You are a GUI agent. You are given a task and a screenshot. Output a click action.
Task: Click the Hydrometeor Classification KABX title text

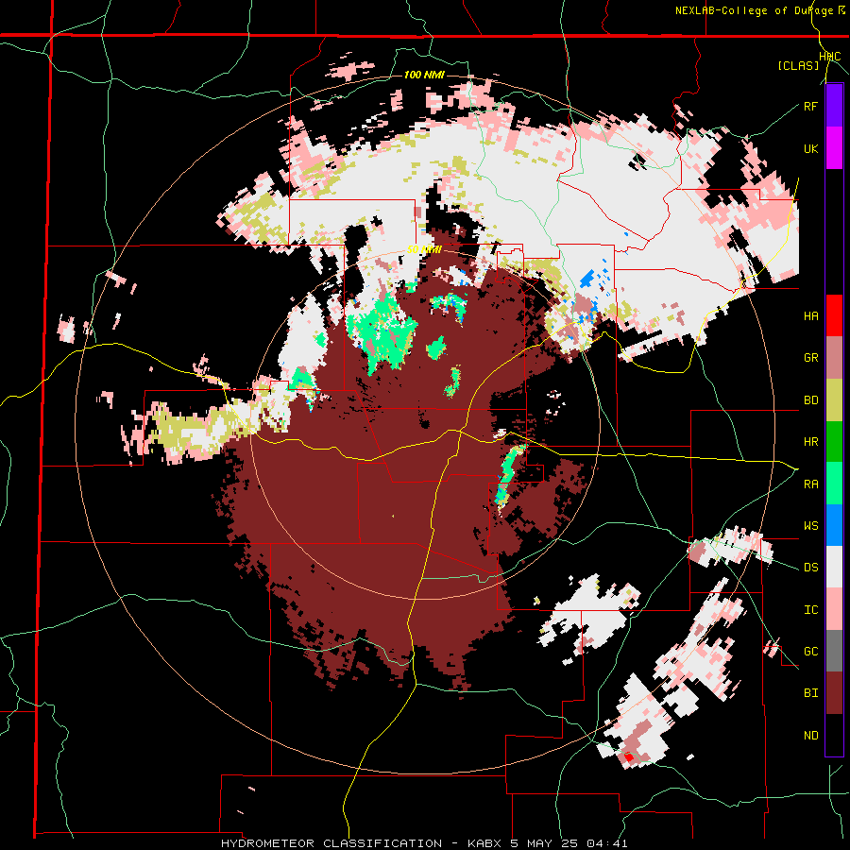(424, 843)
